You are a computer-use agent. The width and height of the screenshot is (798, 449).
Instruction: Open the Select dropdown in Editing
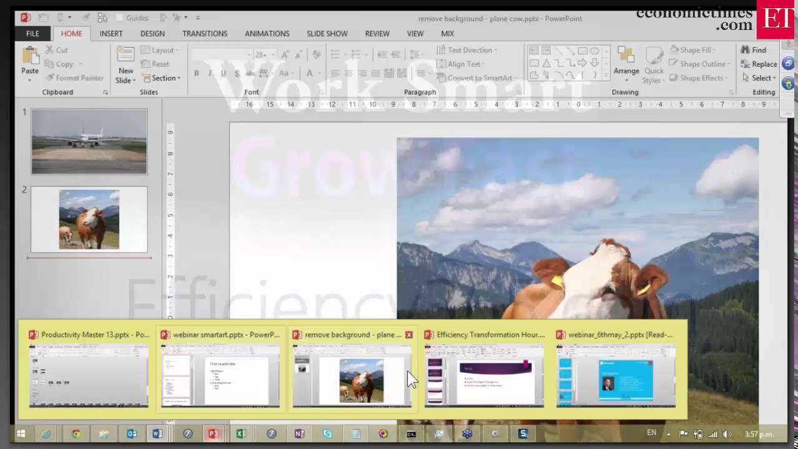coord(759,78)
